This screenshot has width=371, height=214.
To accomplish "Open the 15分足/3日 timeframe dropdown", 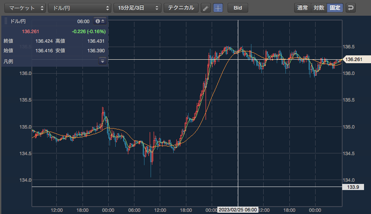I will pos(137,8).
